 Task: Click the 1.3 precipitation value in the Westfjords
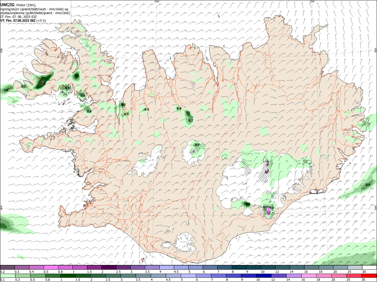coord(77,75)
